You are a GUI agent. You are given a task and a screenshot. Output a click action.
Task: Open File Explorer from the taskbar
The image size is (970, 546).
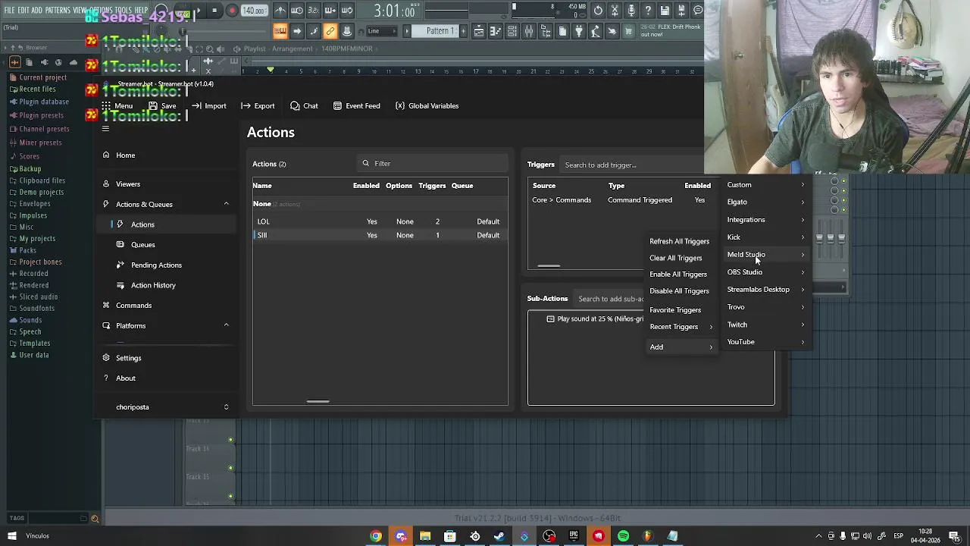(x=425, y=536)
